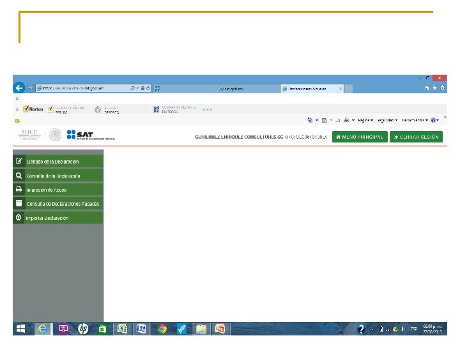Viewport: 460px width, 345px height.
Task: Click the command bar Home icon
Action: click(310, 120)
